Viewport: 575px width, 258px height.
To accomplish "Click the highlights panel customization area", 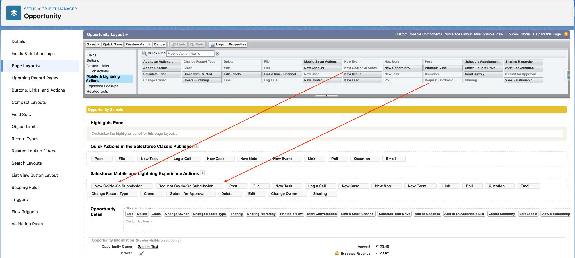I will tap(327, 133).
